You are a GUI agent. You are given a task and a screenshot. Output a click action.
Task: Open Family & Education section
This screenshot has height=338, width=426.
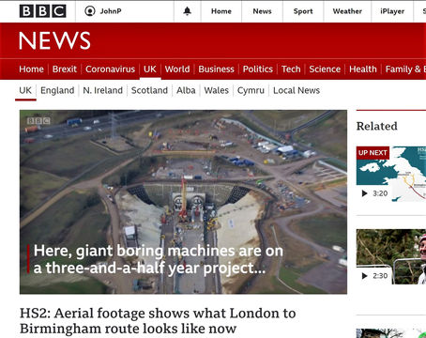405,69
